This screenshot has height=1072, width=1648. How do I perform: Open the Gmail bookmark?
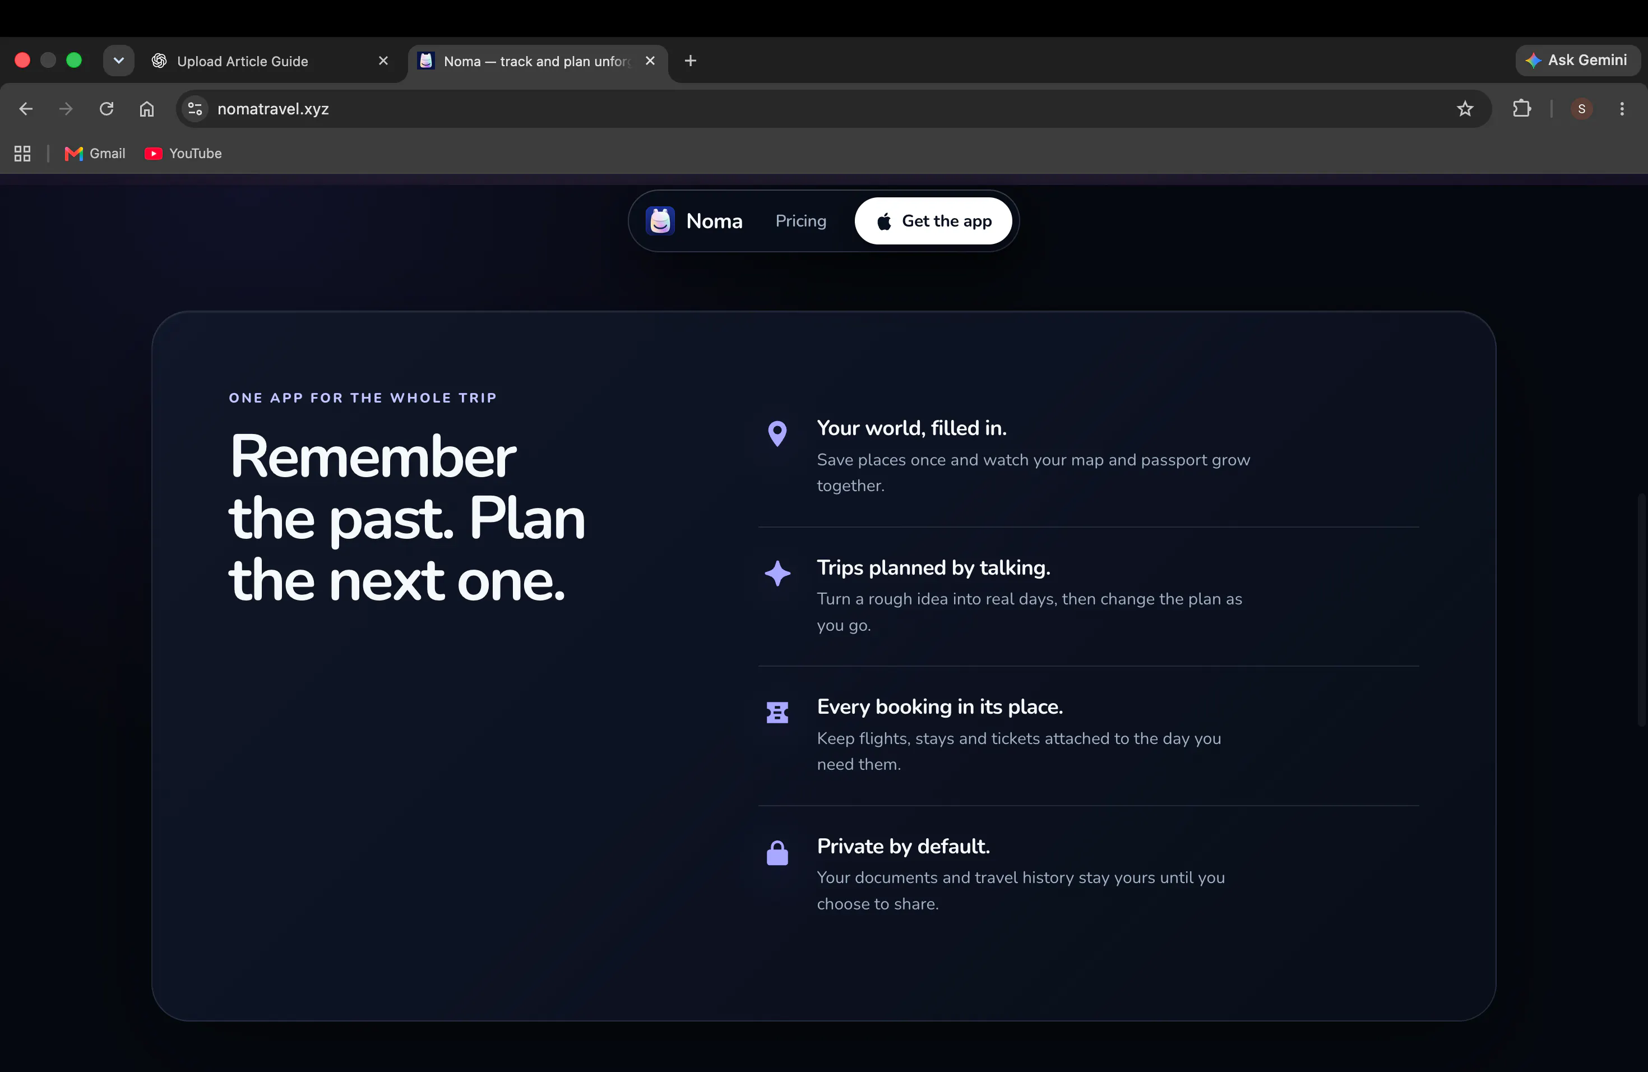point(95,153)
